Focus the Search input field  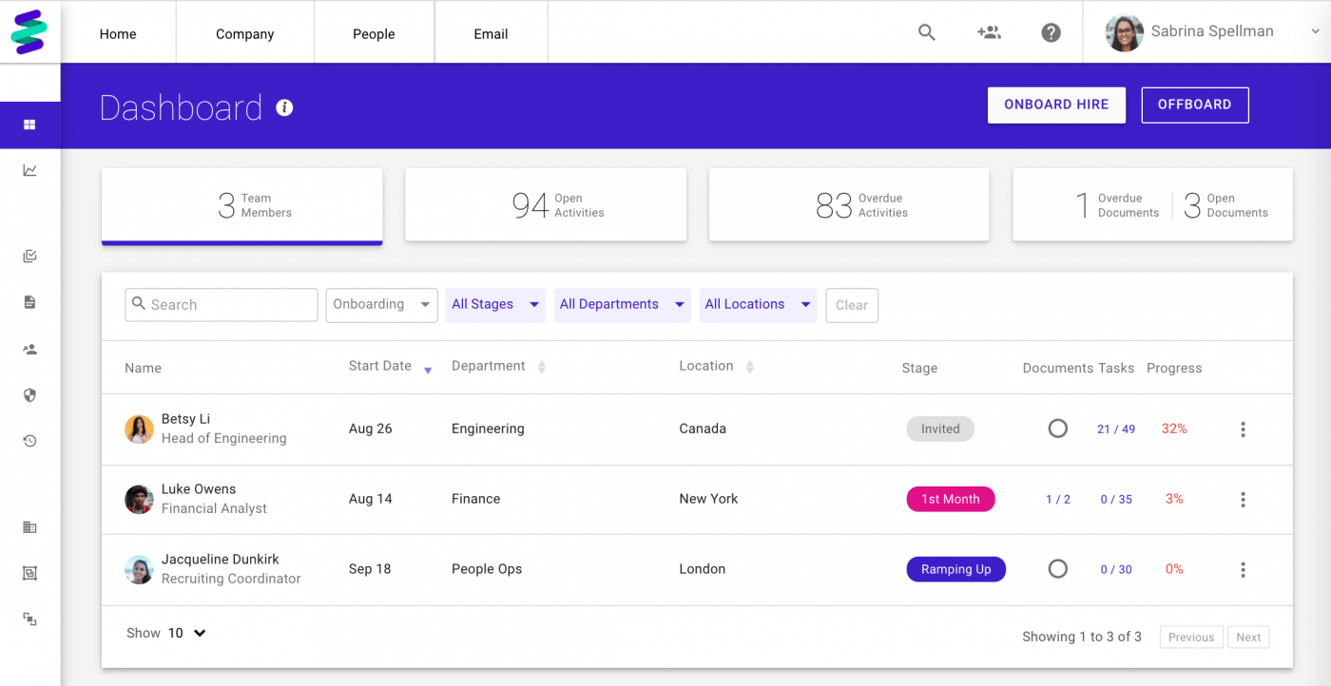pyautogui.click(x=222, y=305)
